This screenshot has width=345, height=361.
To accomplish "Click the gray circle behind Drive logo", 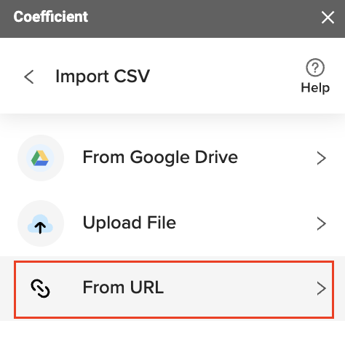I will tap(41, 158).
